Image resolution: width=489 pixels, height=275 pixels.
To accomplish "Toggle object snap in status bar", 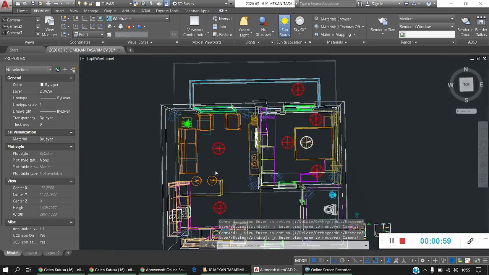I will pos(376,260).
